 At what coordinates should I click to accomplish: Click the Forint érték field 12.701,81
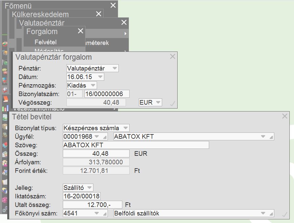pyautogui.click(x=96, y=171)
